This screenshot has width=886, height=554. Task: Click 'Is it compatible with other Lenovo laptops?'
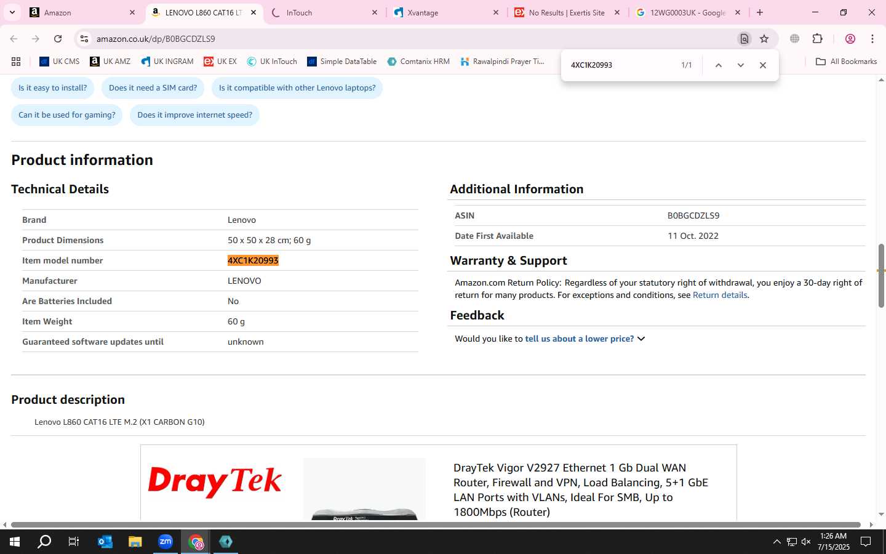297,88
